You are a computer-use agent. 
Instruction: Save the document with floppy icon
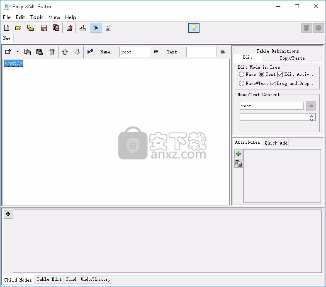coord(44,28)
